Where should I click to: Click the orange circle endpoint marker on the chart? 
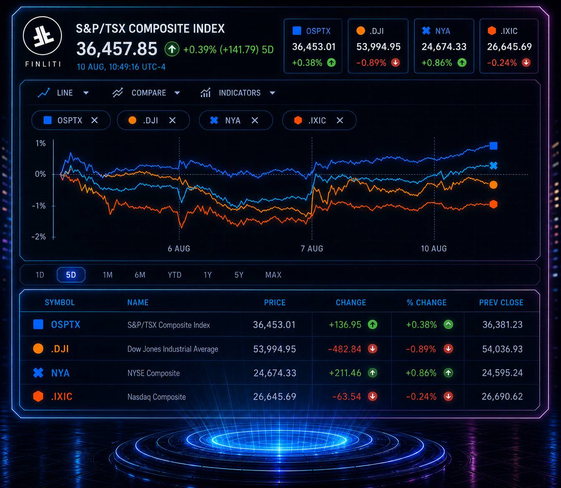coord(493,185)
